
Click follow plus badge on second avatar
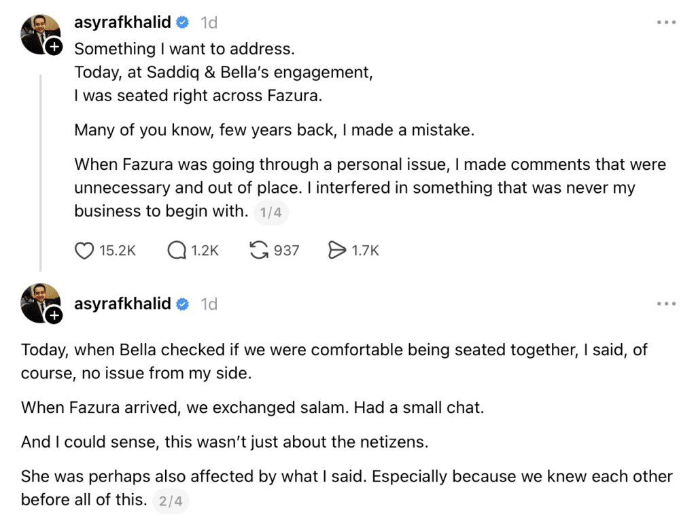click(54, 315)
